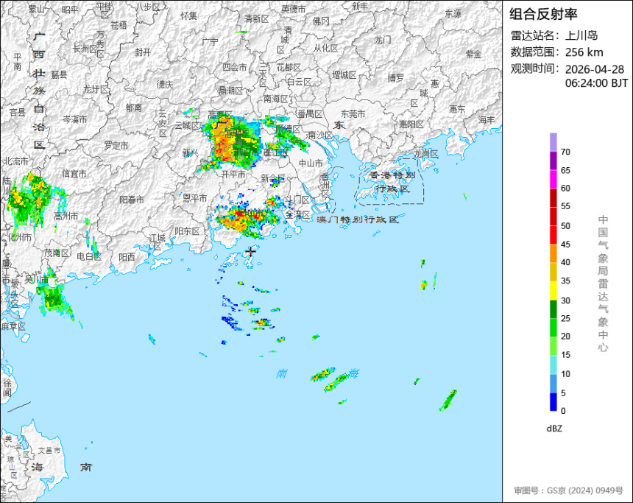Click the 信宜市 city label

(x=74, y=174)
